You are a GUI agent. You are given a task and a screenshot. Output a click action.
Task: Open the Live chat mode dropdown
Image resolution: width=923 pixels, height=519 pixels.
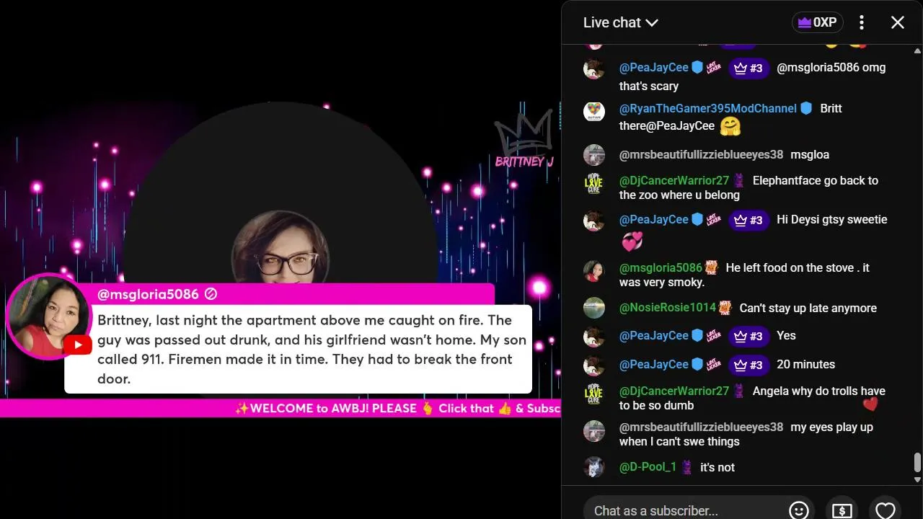click(620, 22)
